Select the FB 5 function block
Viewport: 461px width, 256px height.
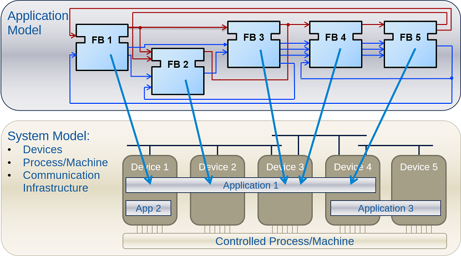point(410,44)
